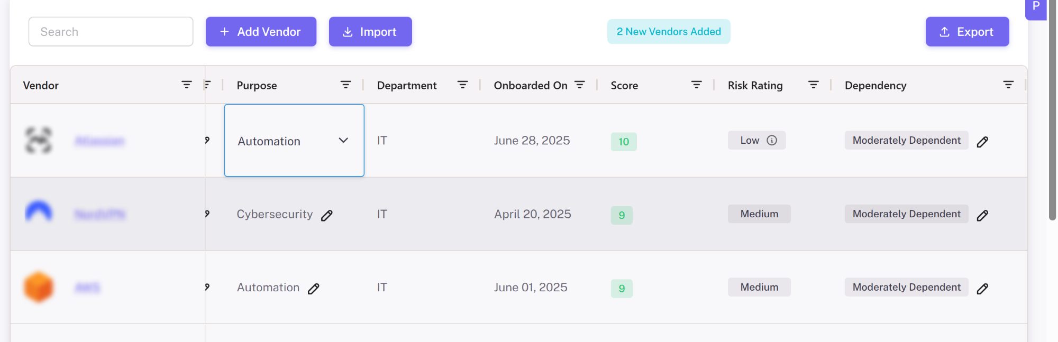
Task: Click the Dependency column header
Action: 875,85
